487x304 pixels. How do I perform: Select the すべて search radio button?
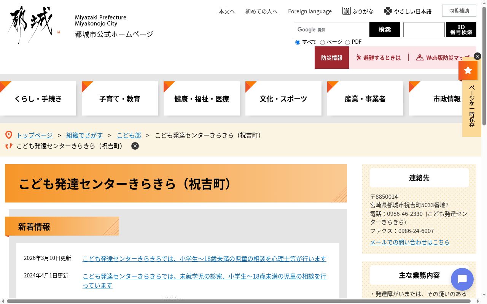[298, 42]
